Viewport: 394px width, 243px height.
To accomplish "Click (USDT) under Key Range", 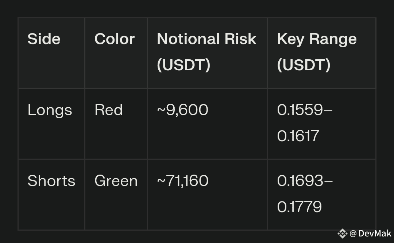I will [304, 65].
